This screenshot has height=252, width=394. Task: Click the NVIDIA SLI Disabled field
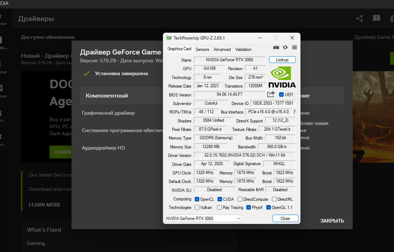[215, 190]
